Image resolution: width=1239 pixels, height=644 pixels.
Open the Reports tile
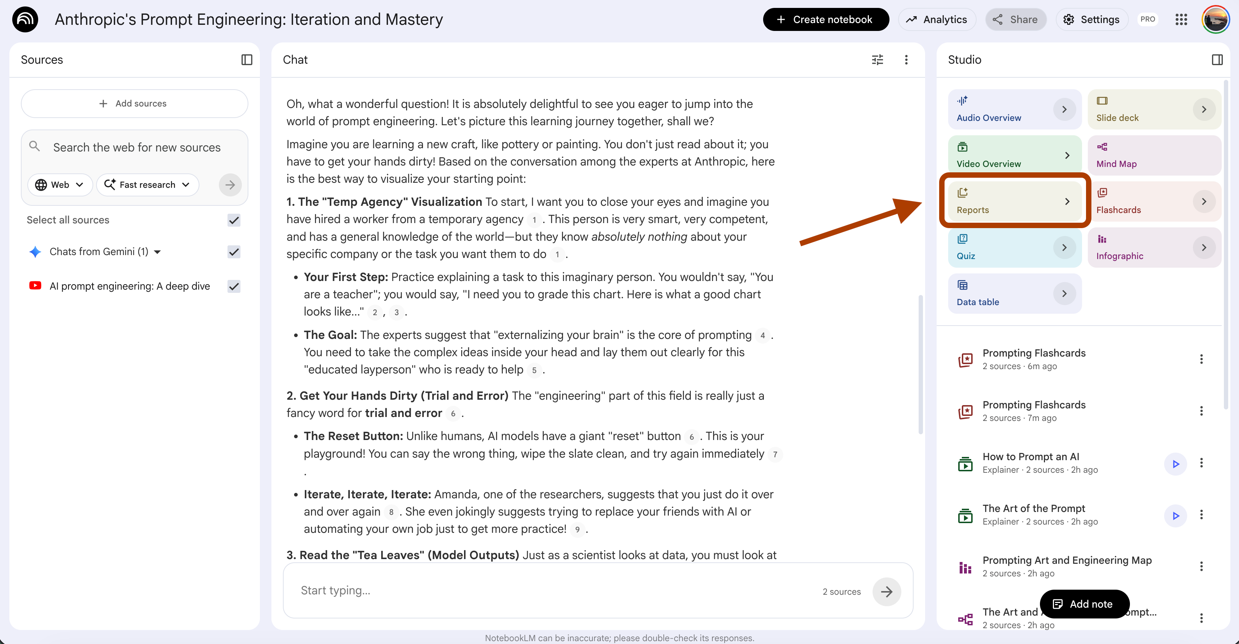(x=1014, y=201)
